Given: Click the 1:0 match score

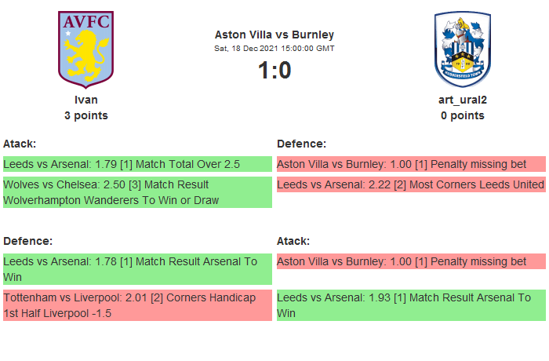Looking at the screenshot, I should click(274, 71).
